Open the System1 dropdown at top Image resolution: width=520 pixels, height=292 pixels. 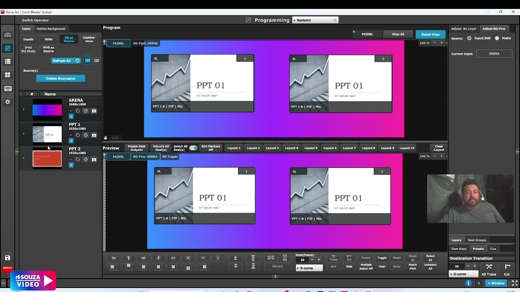coord(315,20)
